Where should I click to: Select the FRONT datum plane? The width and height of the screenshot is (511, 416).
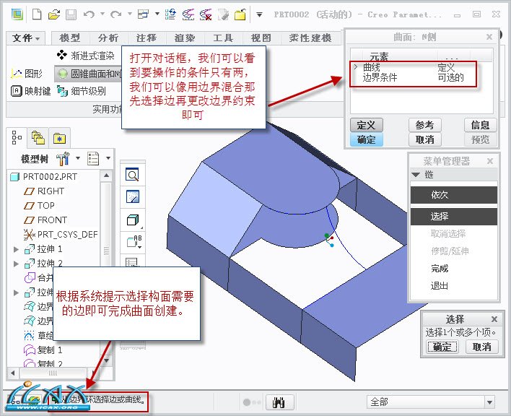(x=45, y=220)
